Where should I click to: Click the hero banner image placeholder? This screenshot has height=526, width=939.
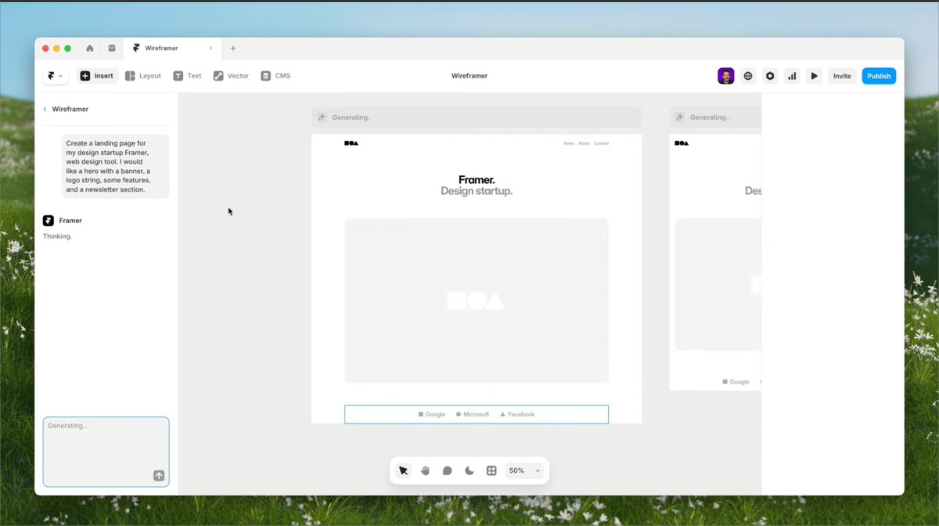tap(477, 301)
